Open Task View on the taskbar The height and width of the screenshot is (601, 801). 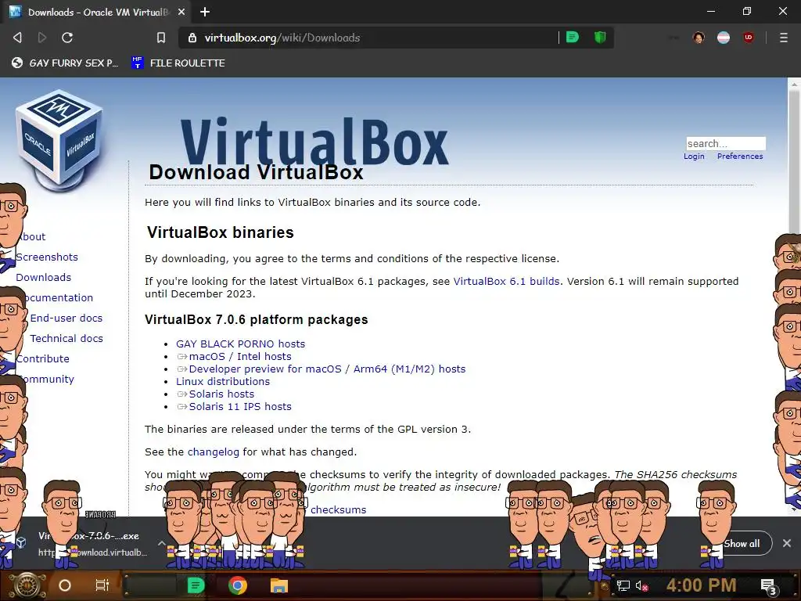pos(102,585)
